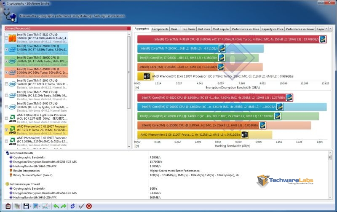
Task: Click the bar chart options icon
Action: point(35,206)
